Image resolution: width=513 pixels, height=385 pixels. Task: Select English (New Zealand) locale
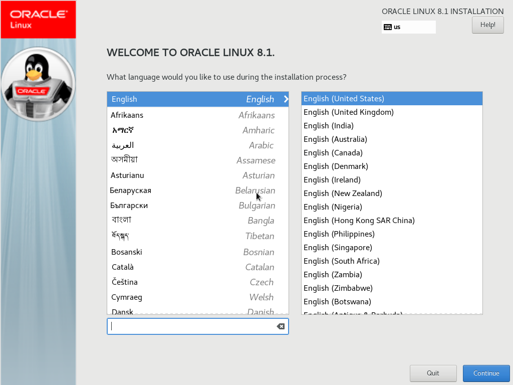click(x=392, y=194)
